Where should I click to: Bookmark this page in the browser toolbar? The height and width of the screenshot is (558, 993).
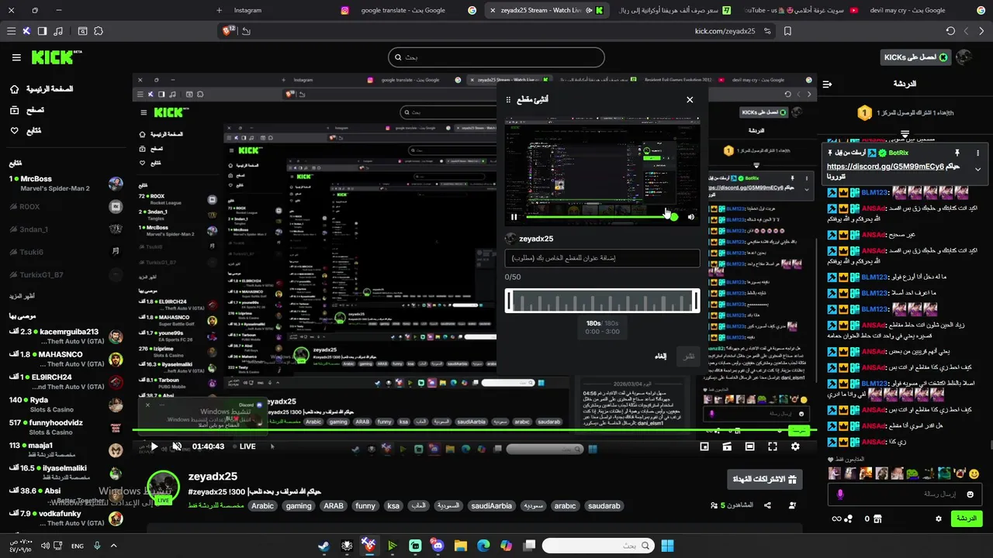tap(787, 31)
